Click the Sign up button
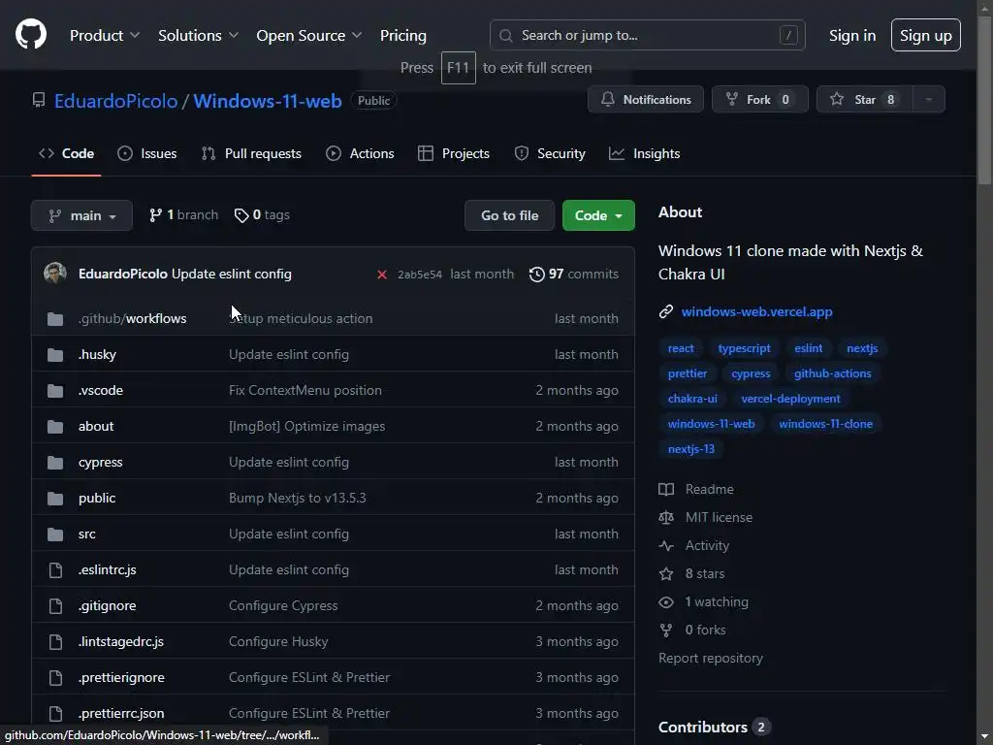 [925, 35]
